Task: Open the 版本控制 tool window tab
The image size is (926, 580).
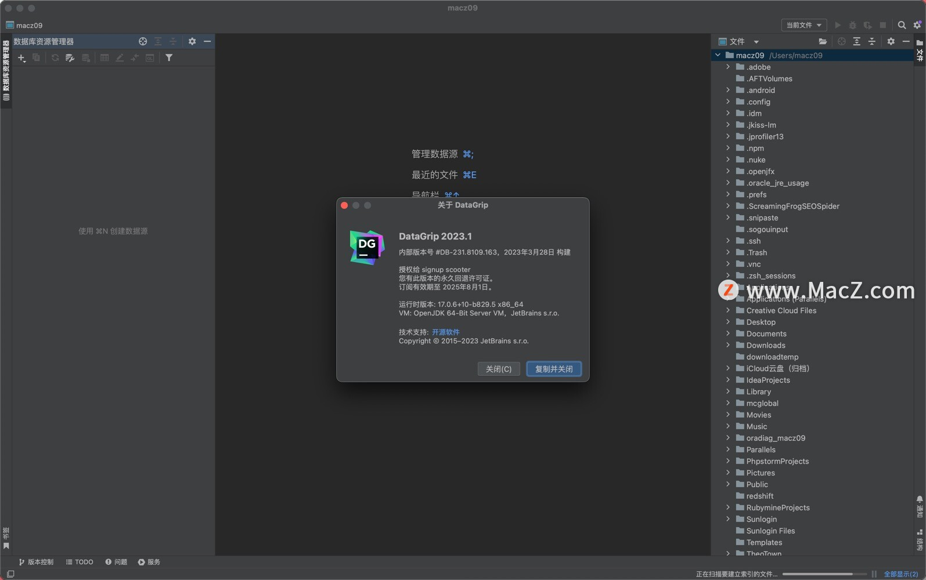Action: coord(36,562)
